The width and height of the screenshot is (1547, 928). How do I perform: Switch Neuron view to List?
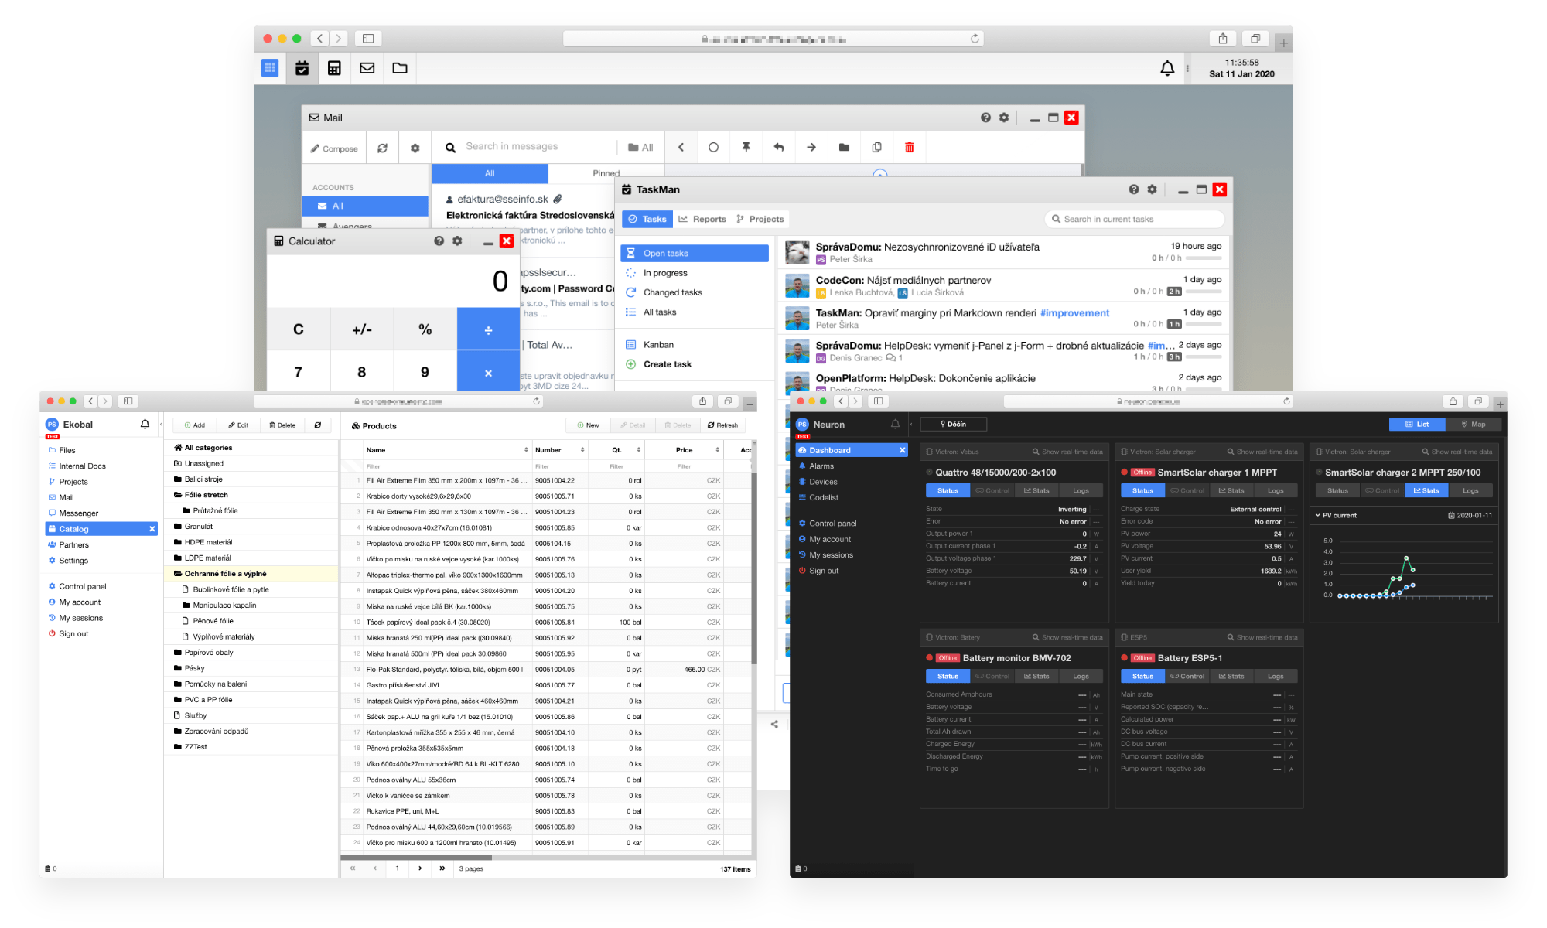pos(1417,424)
